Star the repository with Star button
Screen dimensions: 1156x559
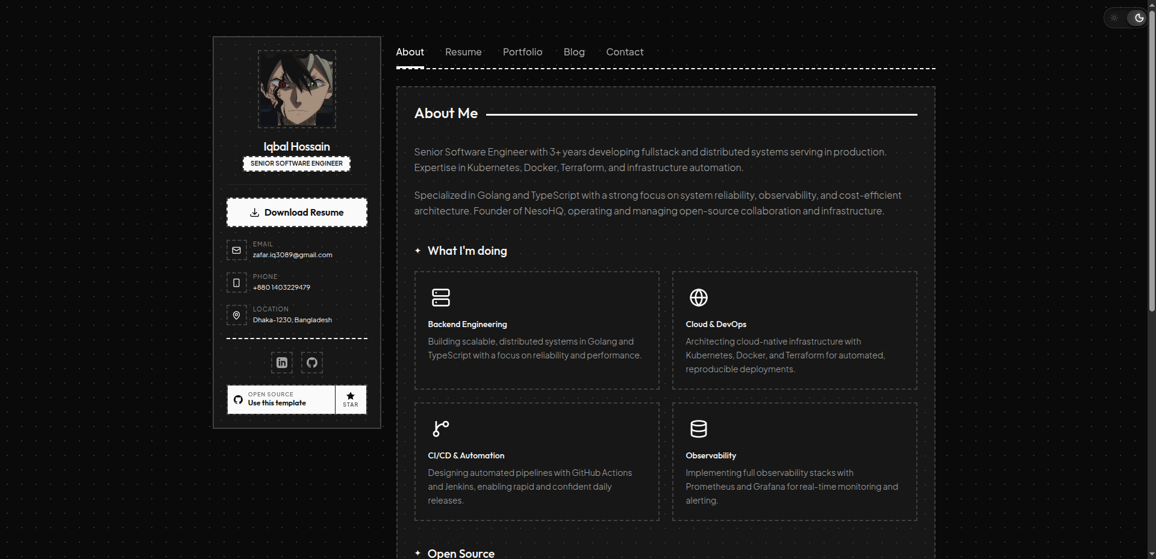(x=351, y=399)
